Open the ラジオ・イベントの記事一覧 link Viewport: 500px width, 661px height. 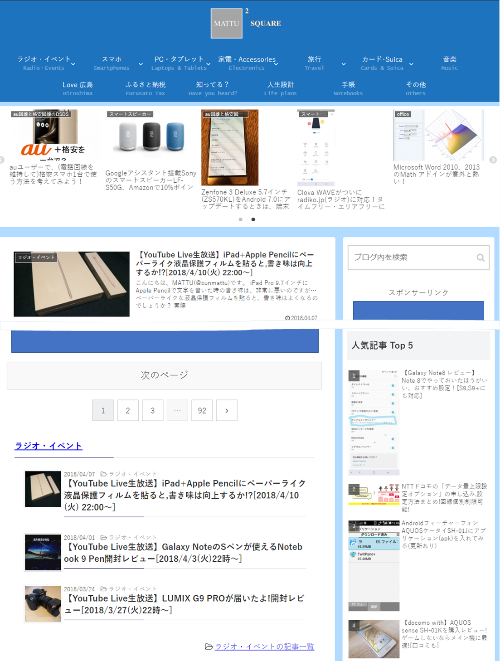pyautogui.click(x=264, y=646)
